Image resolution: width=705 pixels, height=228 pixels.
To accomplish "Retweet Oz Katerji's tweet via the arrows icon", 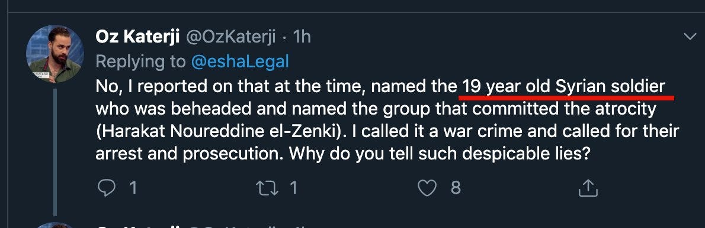I will pos(267,188).
